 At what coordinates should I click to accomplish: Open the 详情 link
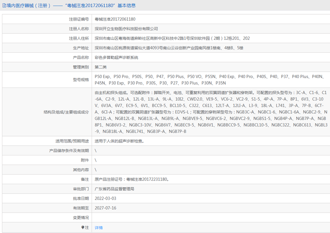pos(99,228)
